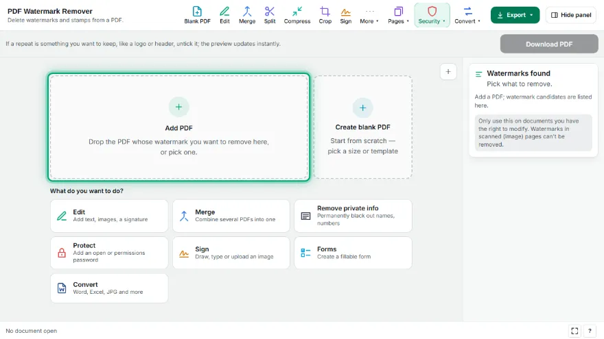Click the "What do you want to do?" heading
The image size is (604, 339).
(x=86, y=191)
